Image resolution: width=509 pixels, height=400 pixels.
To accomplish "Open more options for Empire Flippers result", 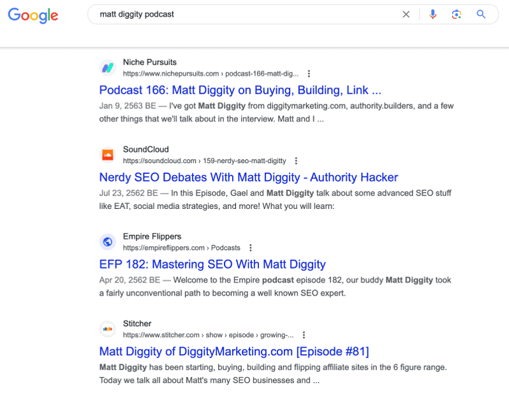I will (x=250, y=248).
